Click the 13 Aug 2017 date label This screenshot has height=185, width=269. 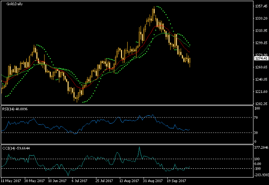point(129,181)
